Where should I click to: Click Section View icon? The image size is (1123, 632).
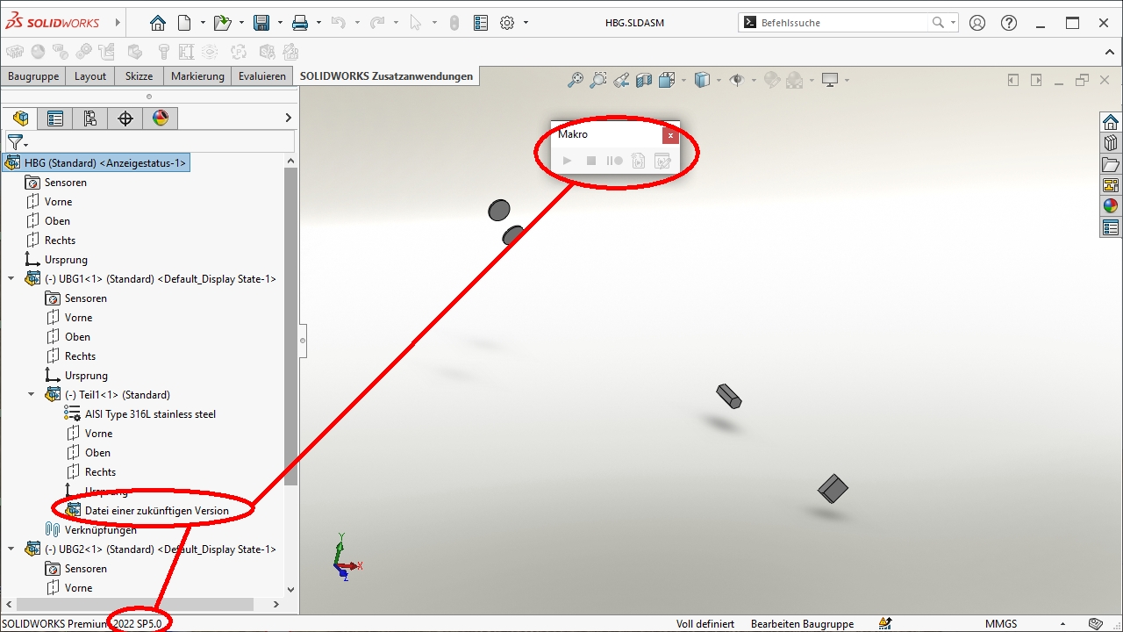coord(644,80)
